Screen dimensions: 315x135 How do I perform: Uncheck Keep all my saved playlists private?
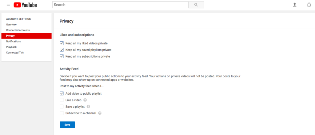pyautogui.click(x=62, y=50)
